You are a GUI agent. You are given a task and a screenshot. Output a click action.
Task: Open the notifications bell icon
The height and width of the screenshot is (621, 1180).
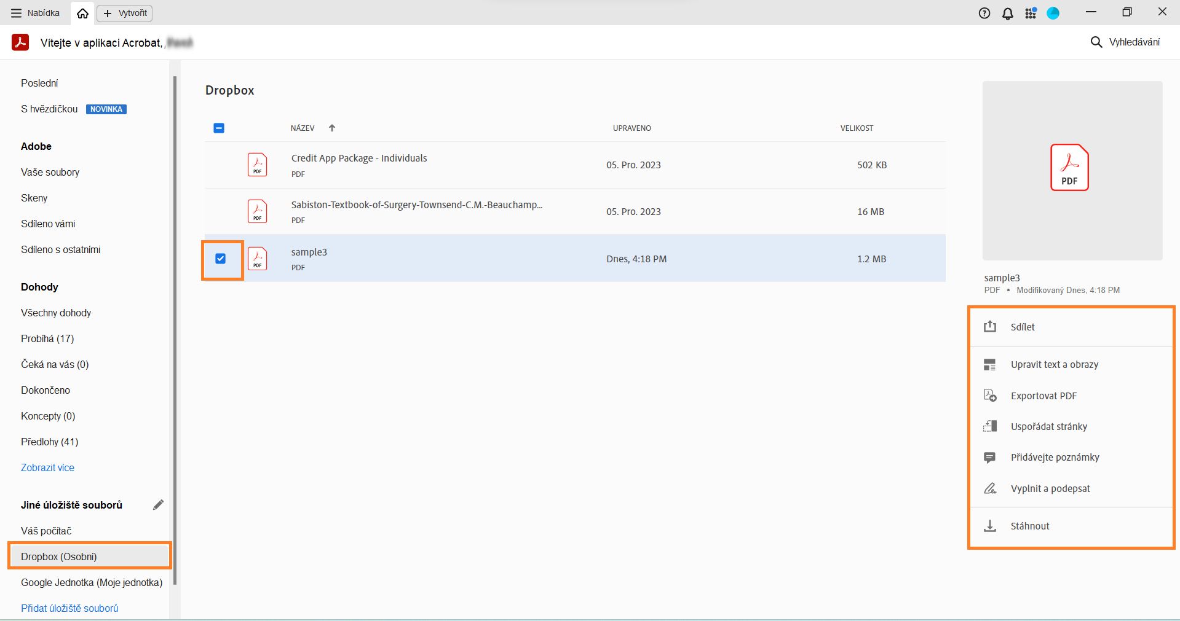click(x=1008, y=14)
